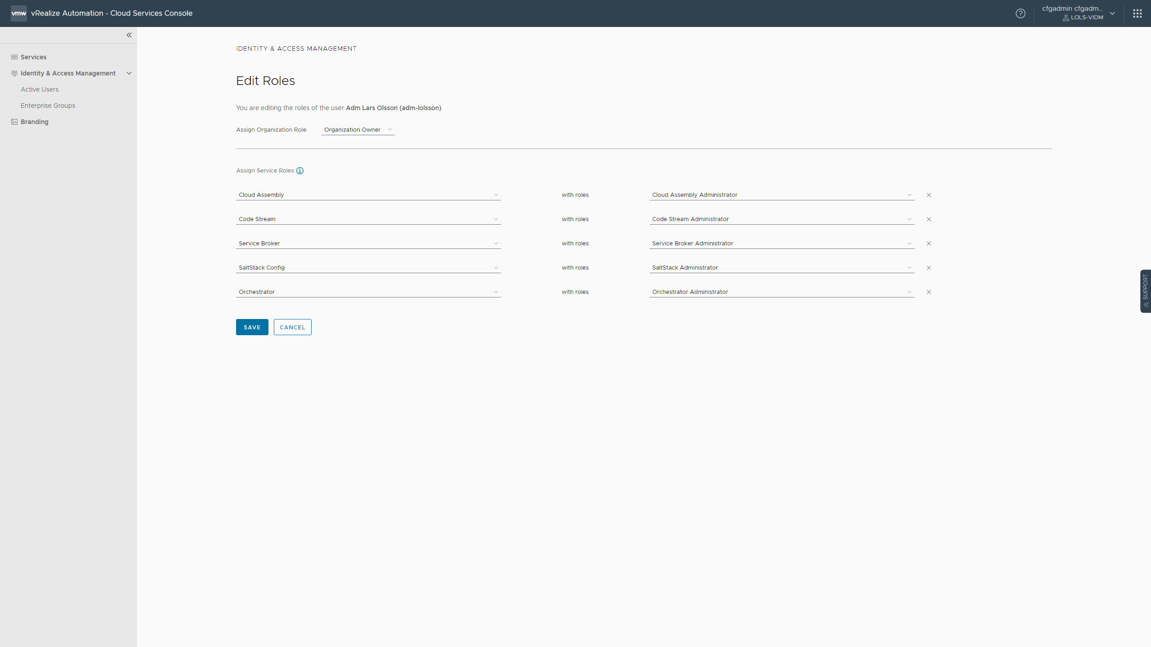
Task: Remove the Cloud Assembly service role row
Action: [x=929, y=195]
